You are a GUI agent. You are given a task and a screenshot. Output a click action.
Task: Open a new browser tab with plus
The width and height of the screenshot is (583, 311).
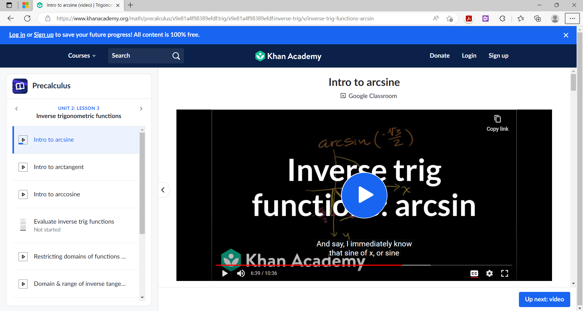click(x=130, y=5)
